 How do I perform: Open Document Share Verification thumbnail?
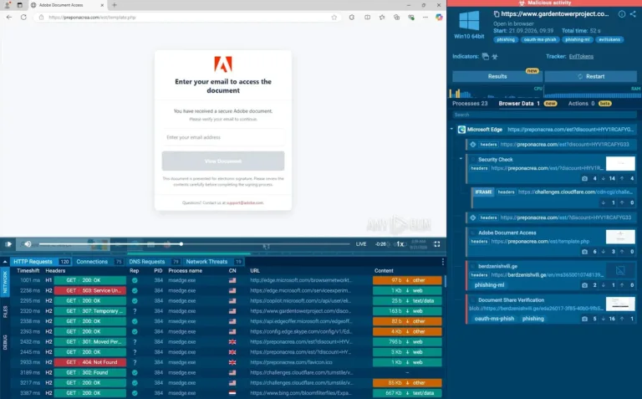click(620, 304)
